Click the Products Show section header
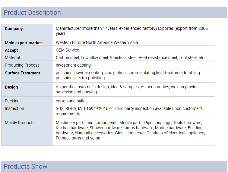The height and width of the screenshot is (172, 228). coord(26,166)
